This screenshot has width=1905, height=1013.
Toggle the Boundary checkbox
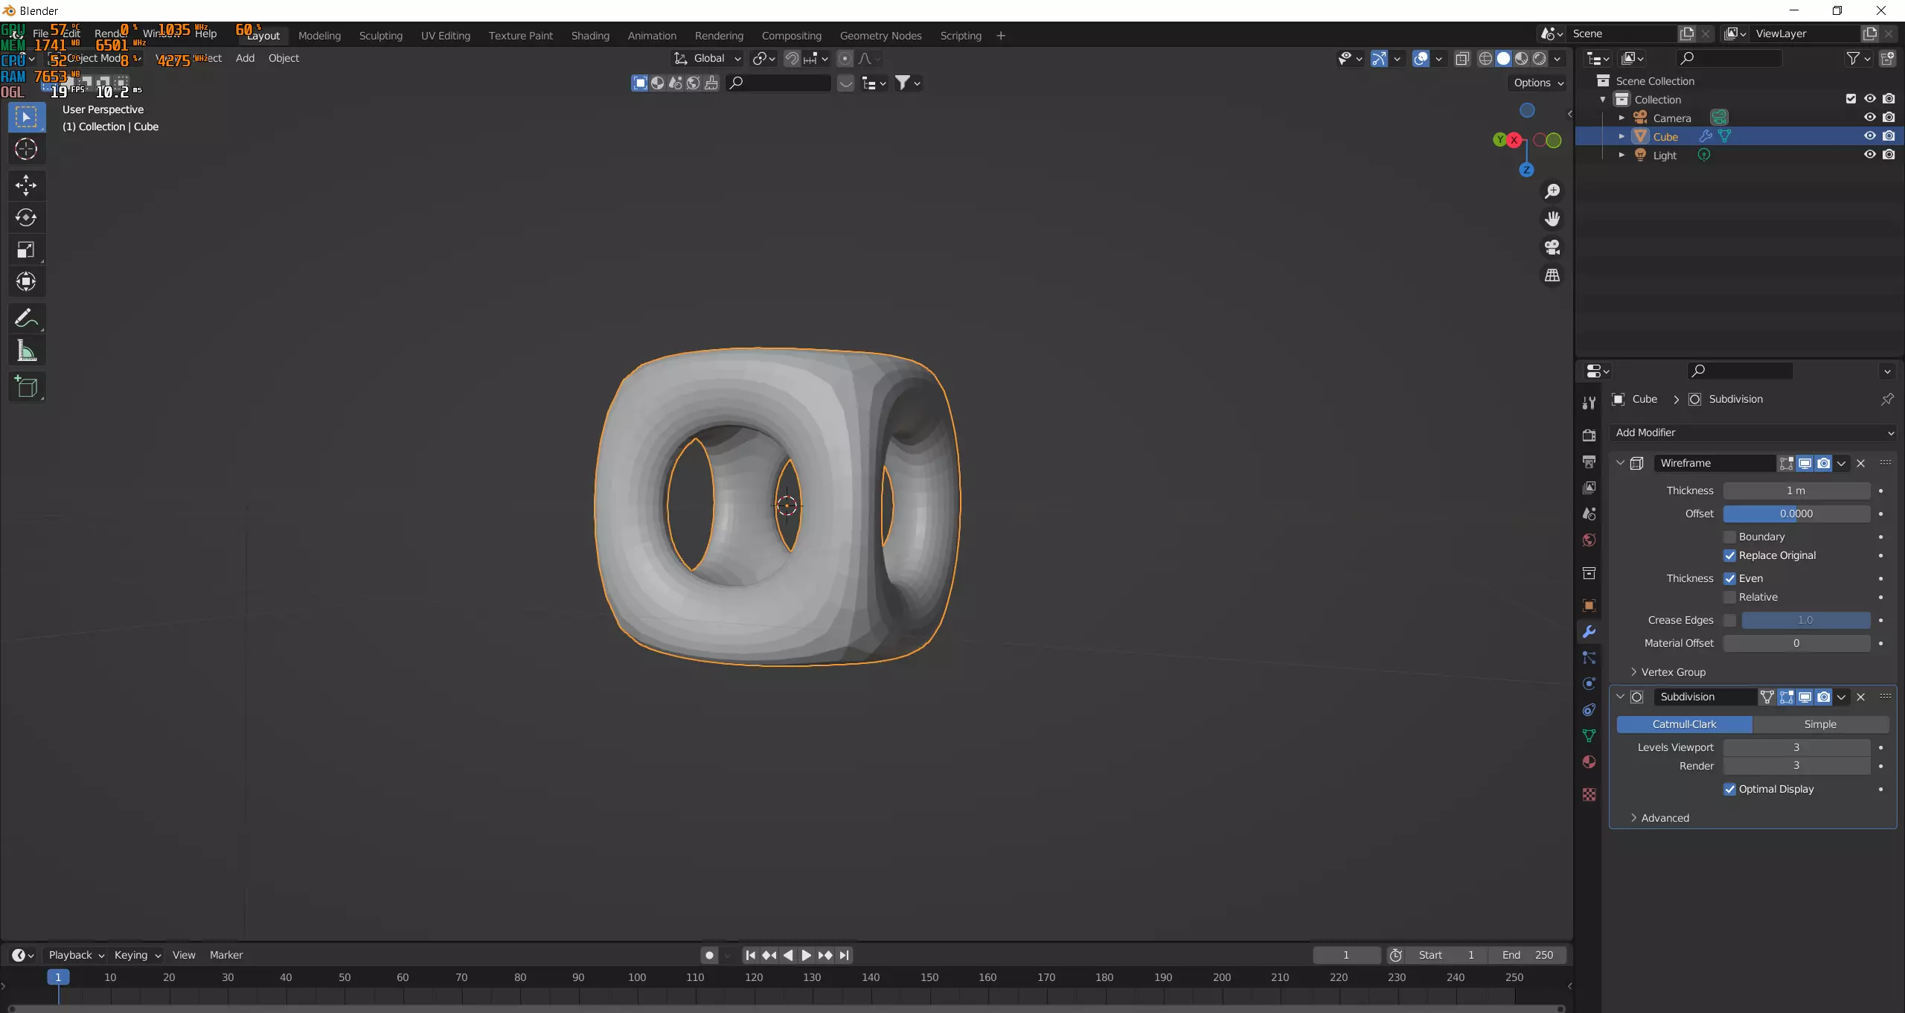pos(1729,537)
